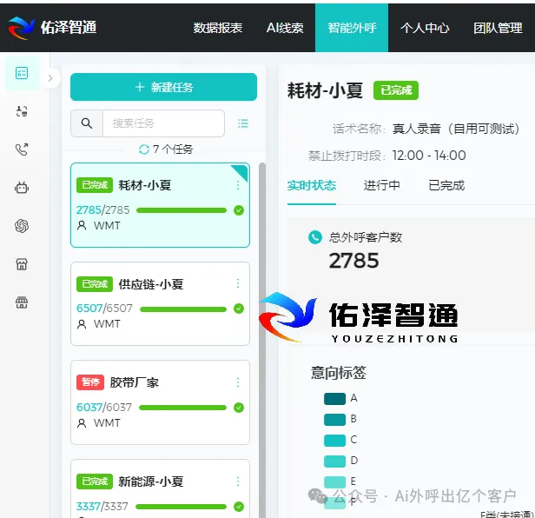Click the 2785/2785 count text
Viewport: 535px width, 518px height.
[x=103, y=209]
